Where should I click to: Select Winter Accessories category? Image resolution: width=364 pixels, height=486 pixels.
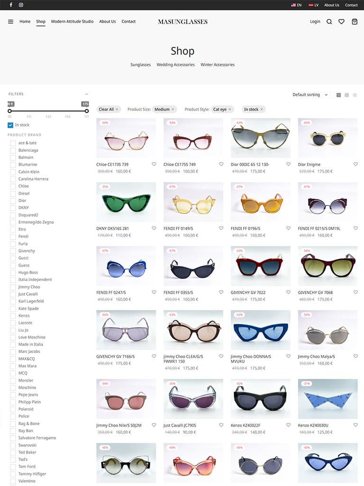218,65
